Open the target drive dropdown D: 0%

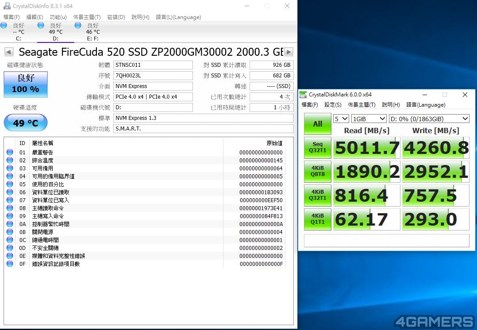click(x=429, y=119)
